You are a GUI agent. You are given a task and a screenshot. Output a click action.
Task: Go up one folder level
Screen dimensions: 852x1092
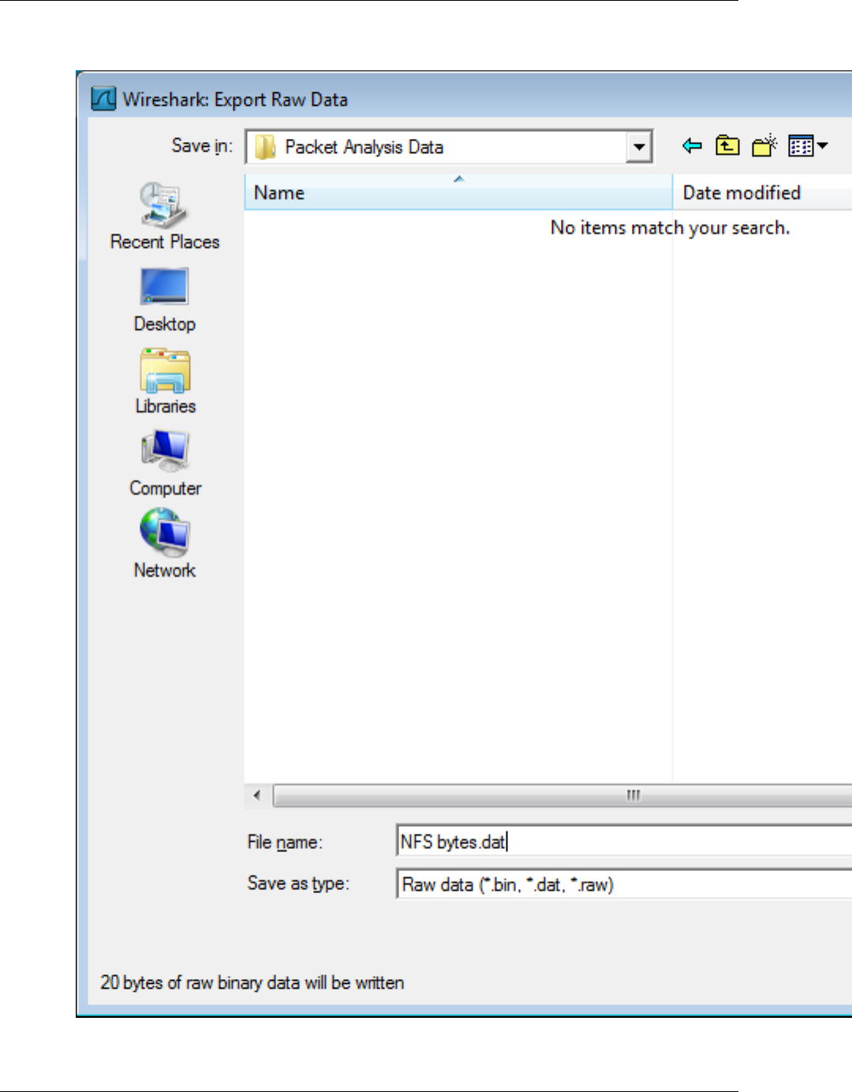[x=727, y=146]
